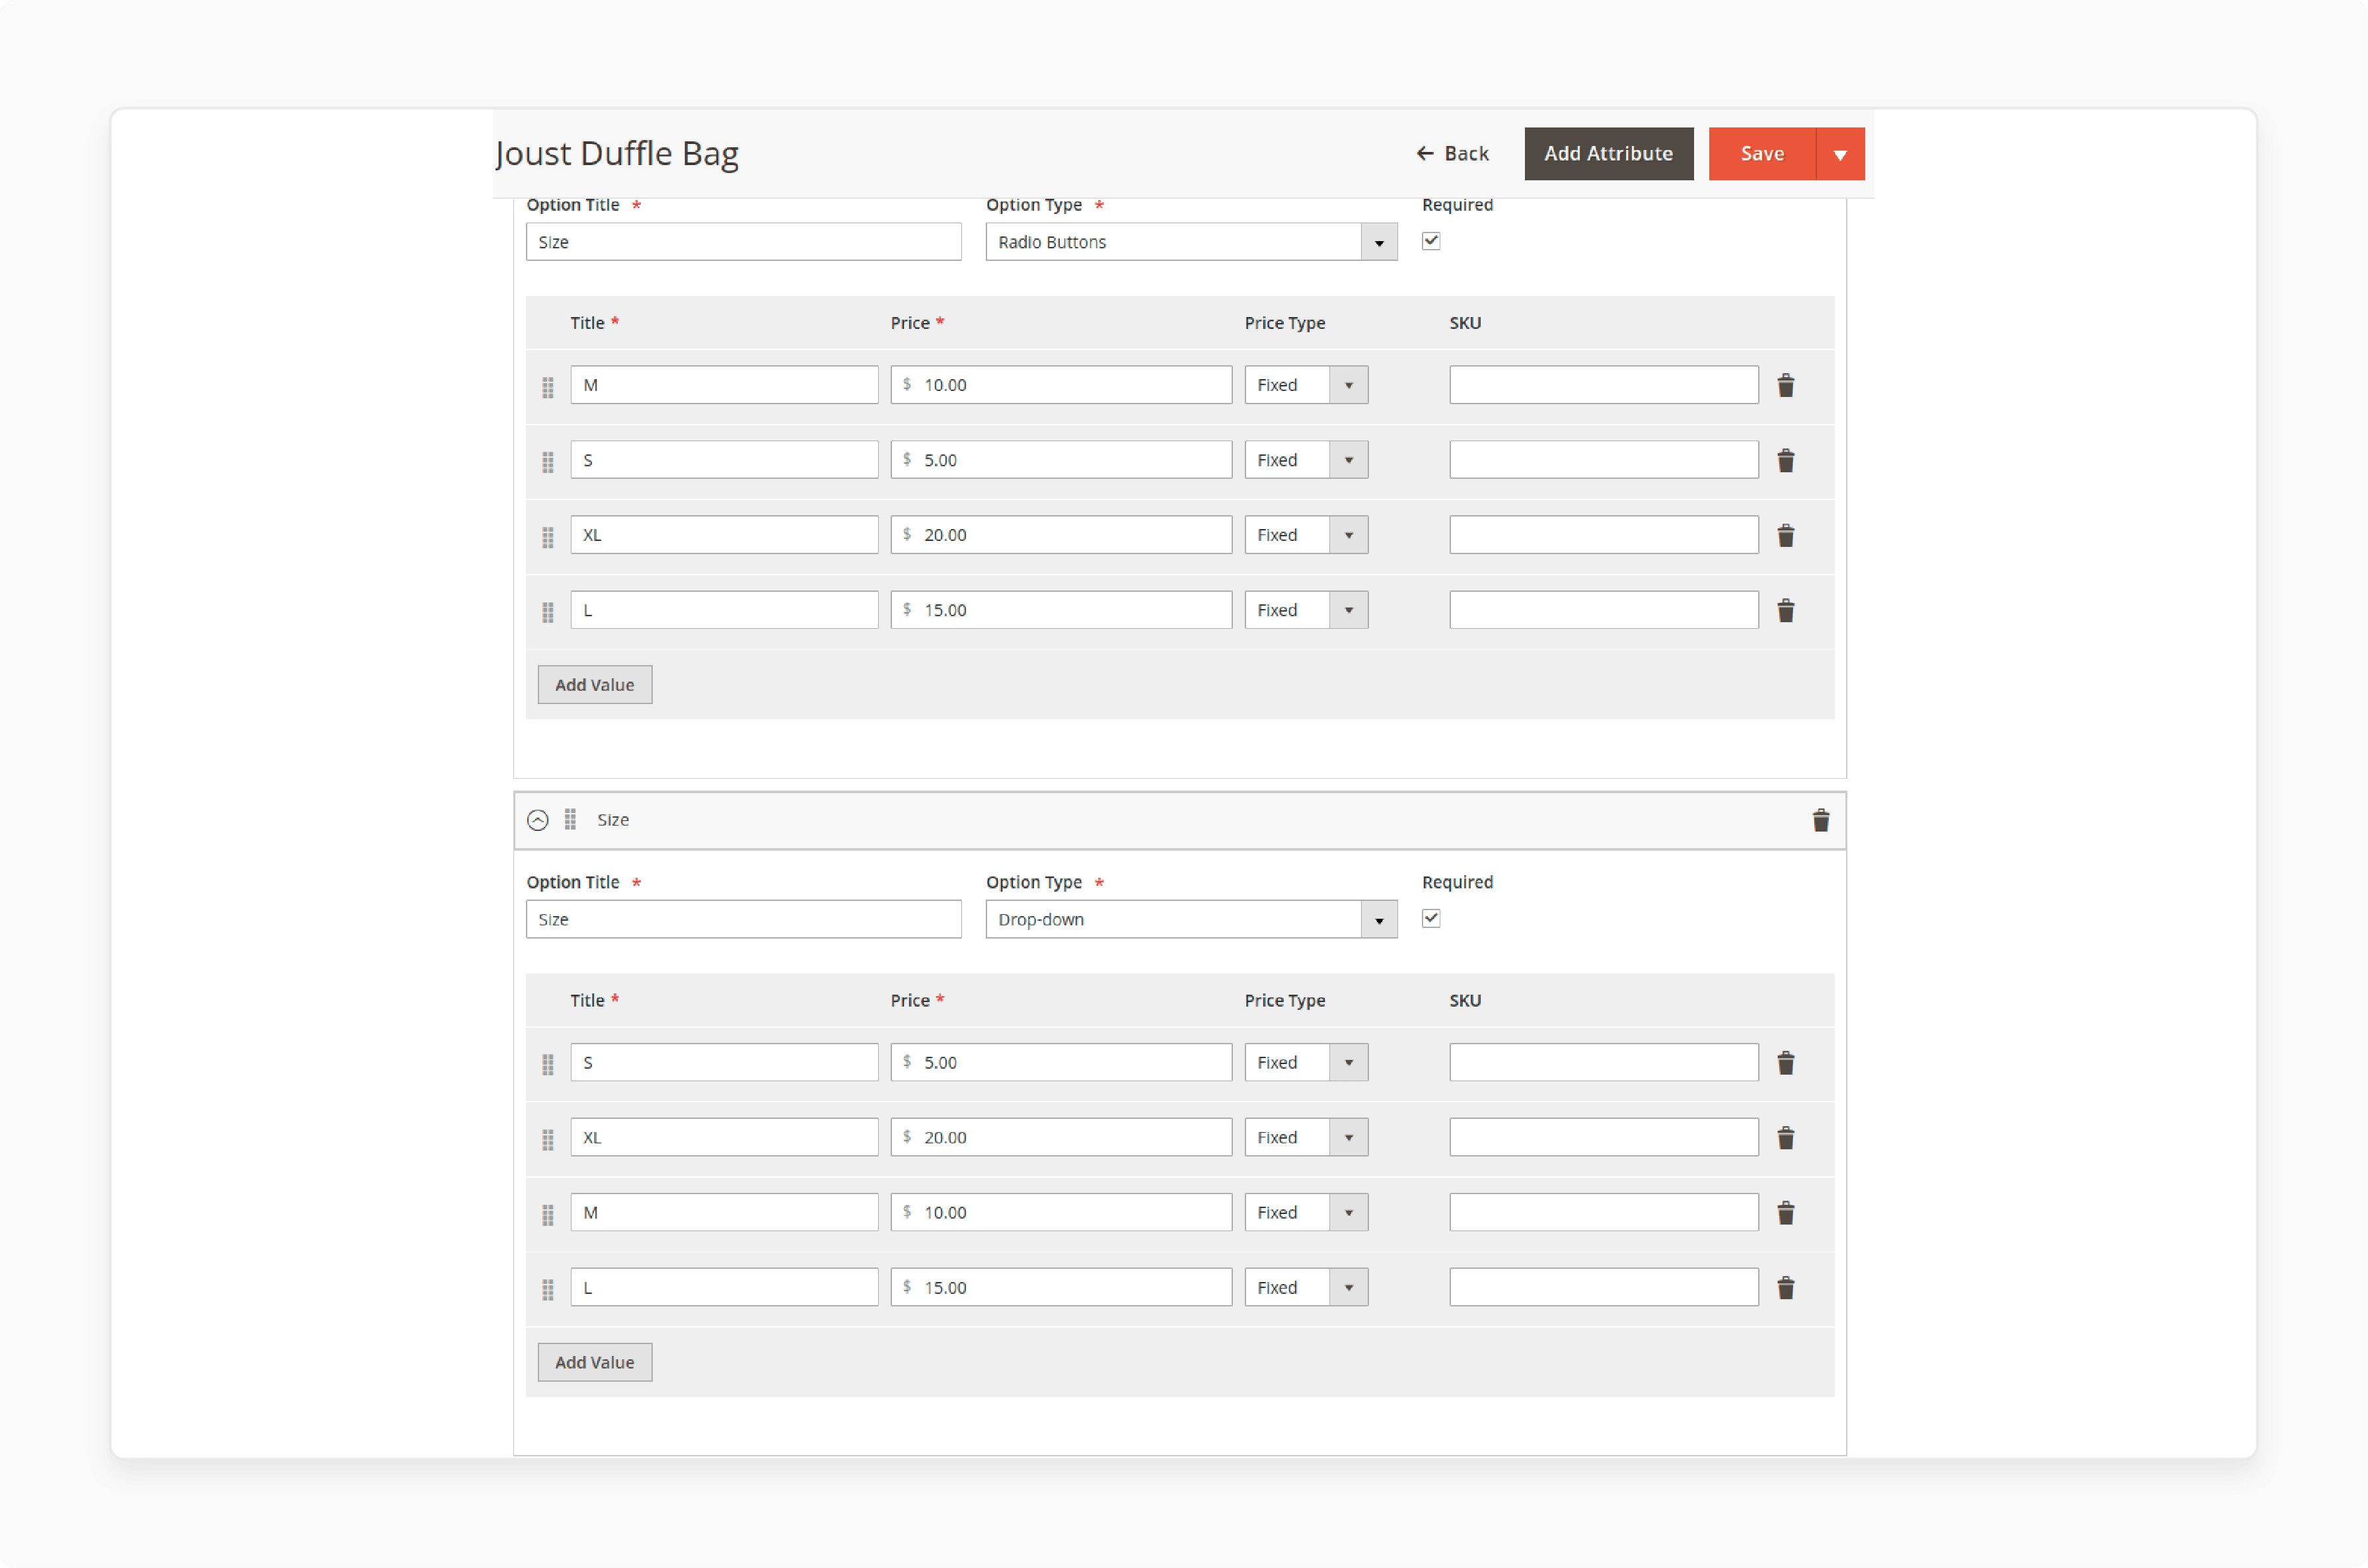Toggle Required checkbox for Radio Buttons option
The width and height of the screenshot is (2368, 1568).
1430,241
